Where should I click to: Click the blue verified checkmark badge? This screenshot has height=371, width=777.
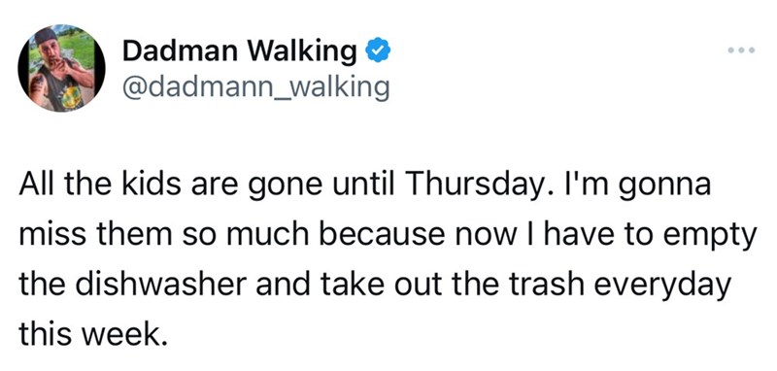pos(379,51)
